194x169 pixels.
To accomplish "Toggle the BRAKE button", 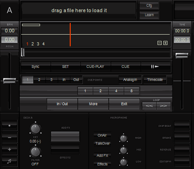I will (x=182, y=138).
